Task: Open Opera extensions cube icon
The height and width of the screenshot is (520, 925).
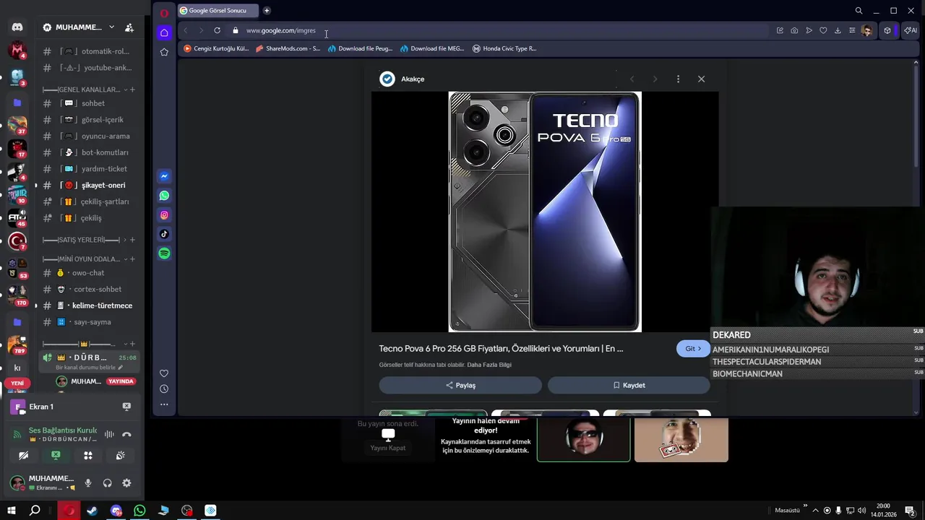Action: [887, 30]
